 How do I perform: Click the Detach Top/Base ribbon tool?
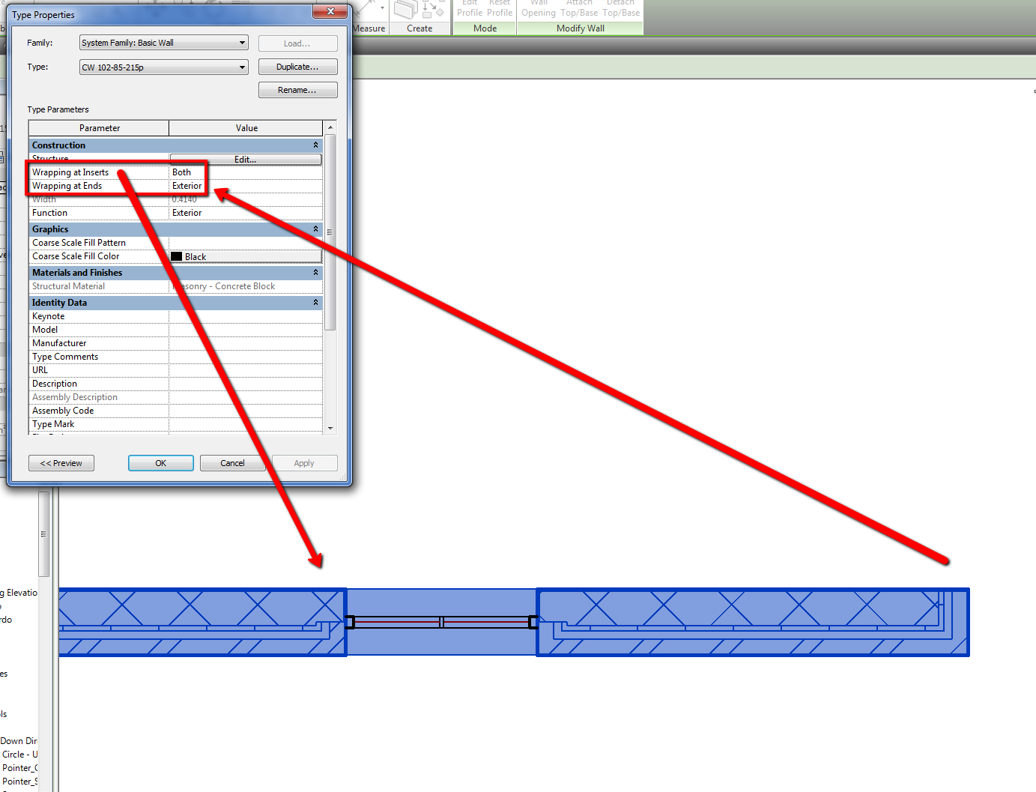621,8
